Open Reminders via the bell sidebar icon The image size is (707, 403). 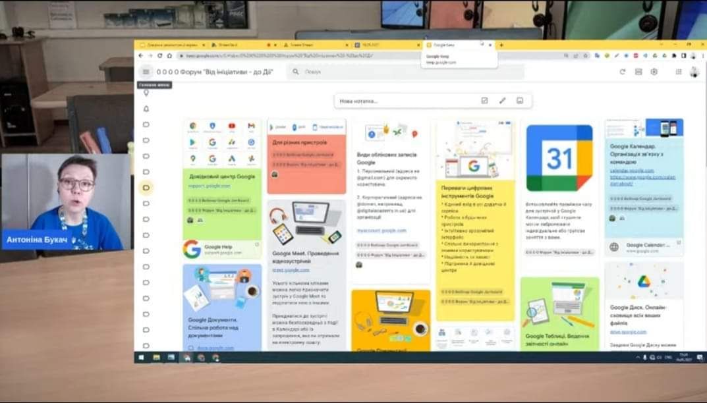click(146, 109)
